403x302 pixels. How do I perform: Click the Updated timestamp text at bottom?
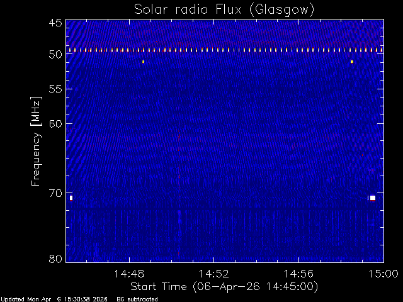pos(54,299)
